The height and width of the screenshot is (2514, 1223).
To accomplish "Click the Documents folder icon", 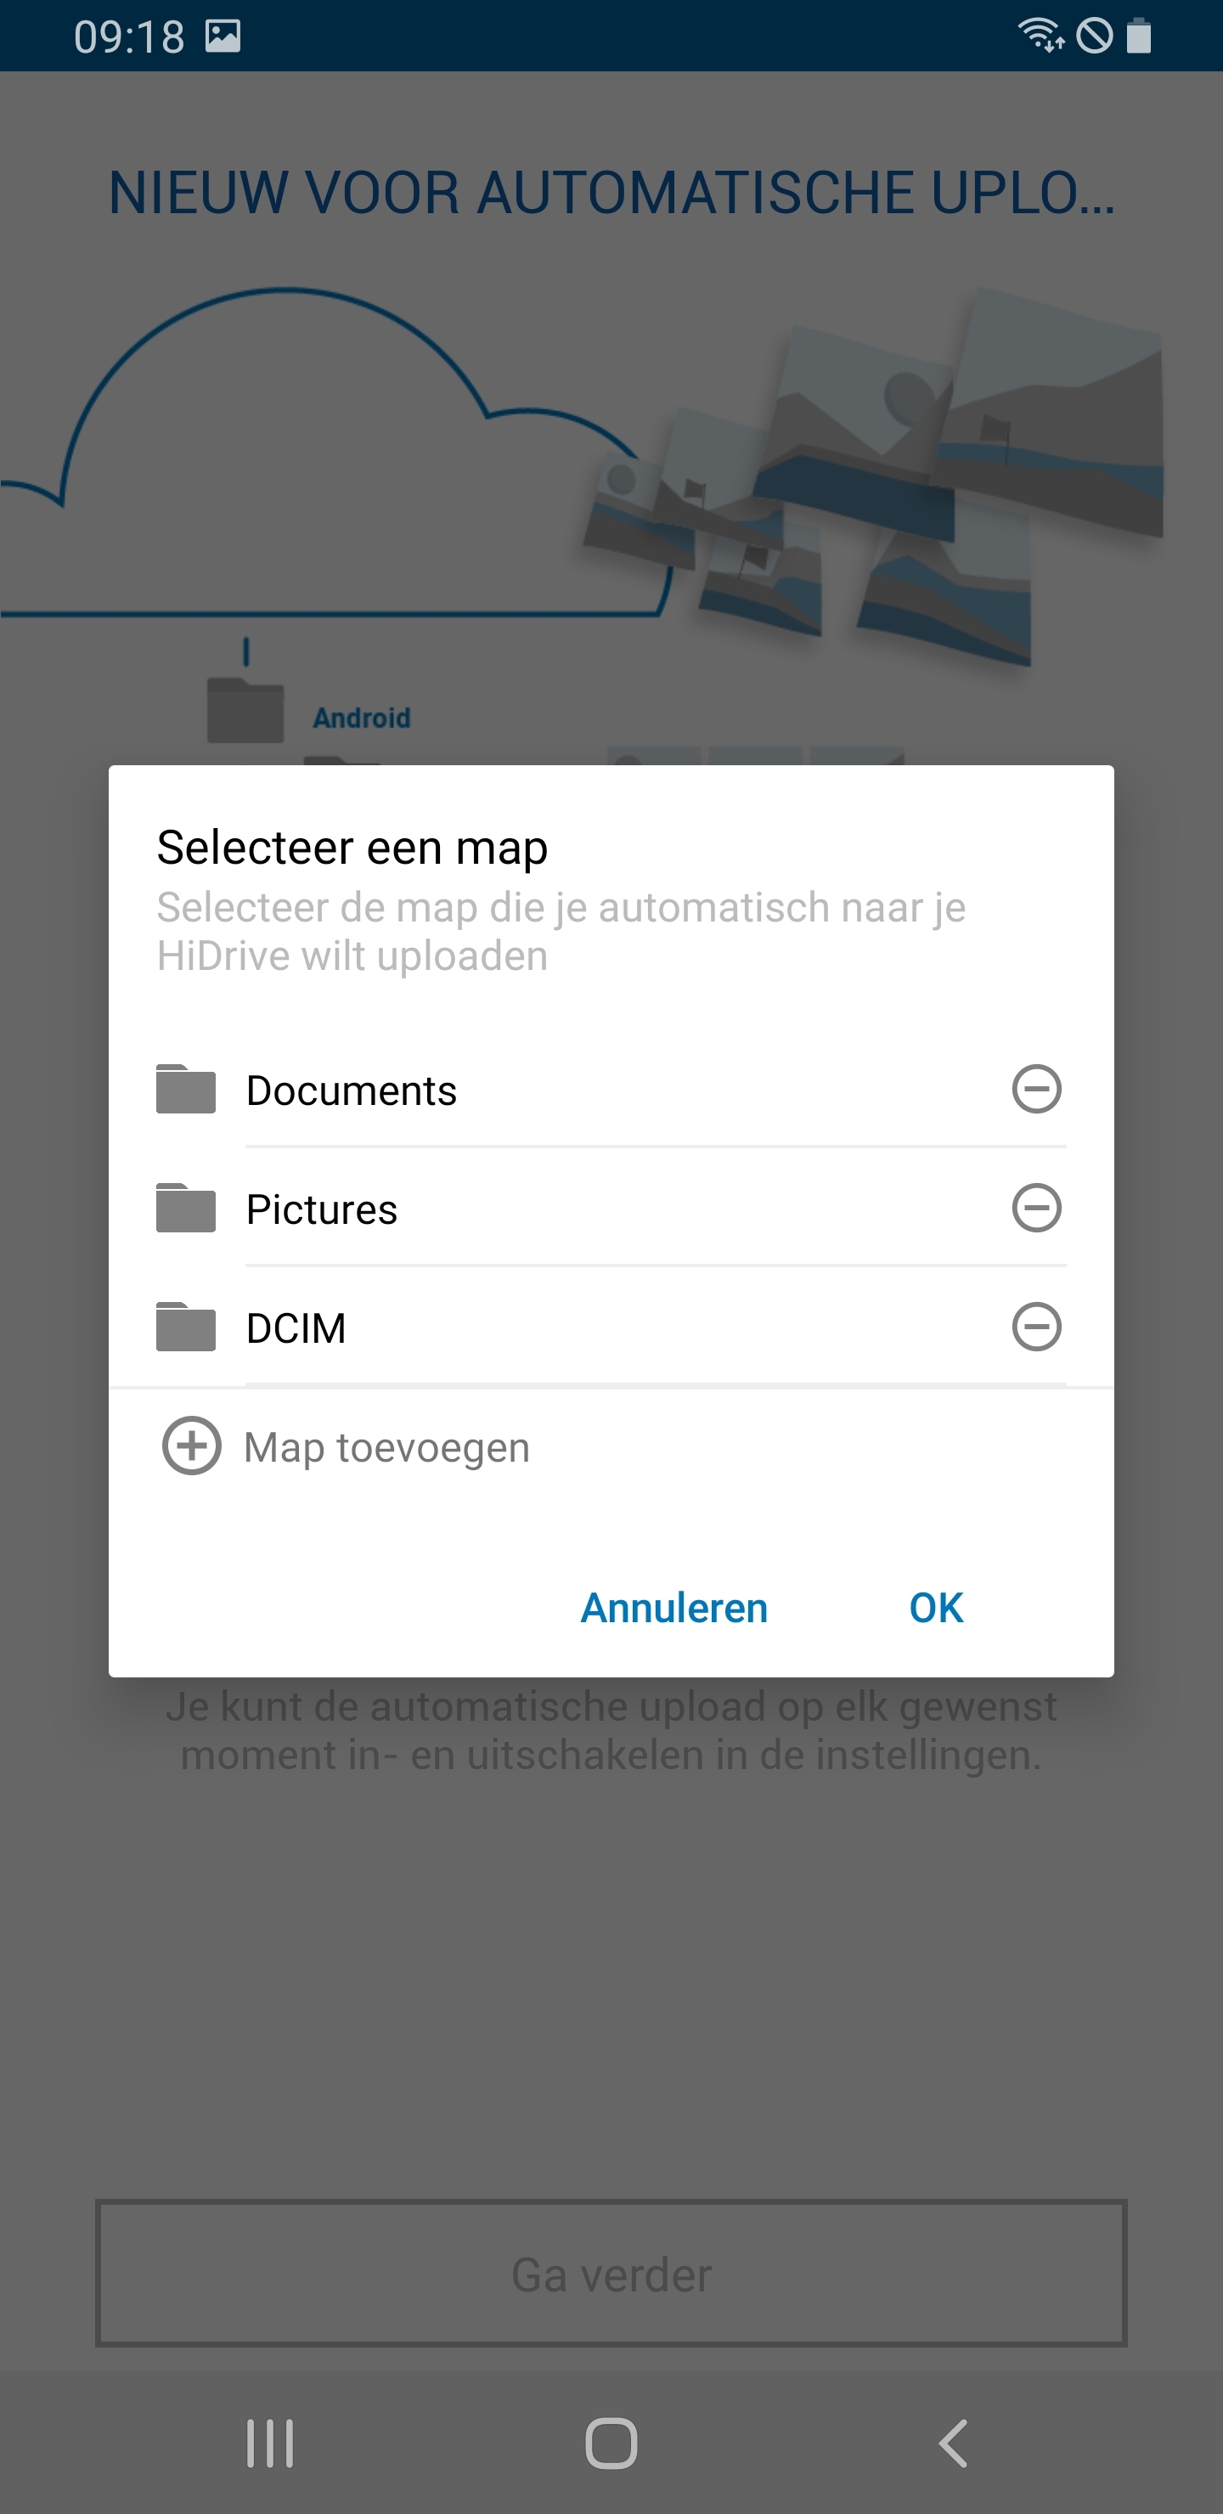I will pyautogui.click(x=185, y=1091).
